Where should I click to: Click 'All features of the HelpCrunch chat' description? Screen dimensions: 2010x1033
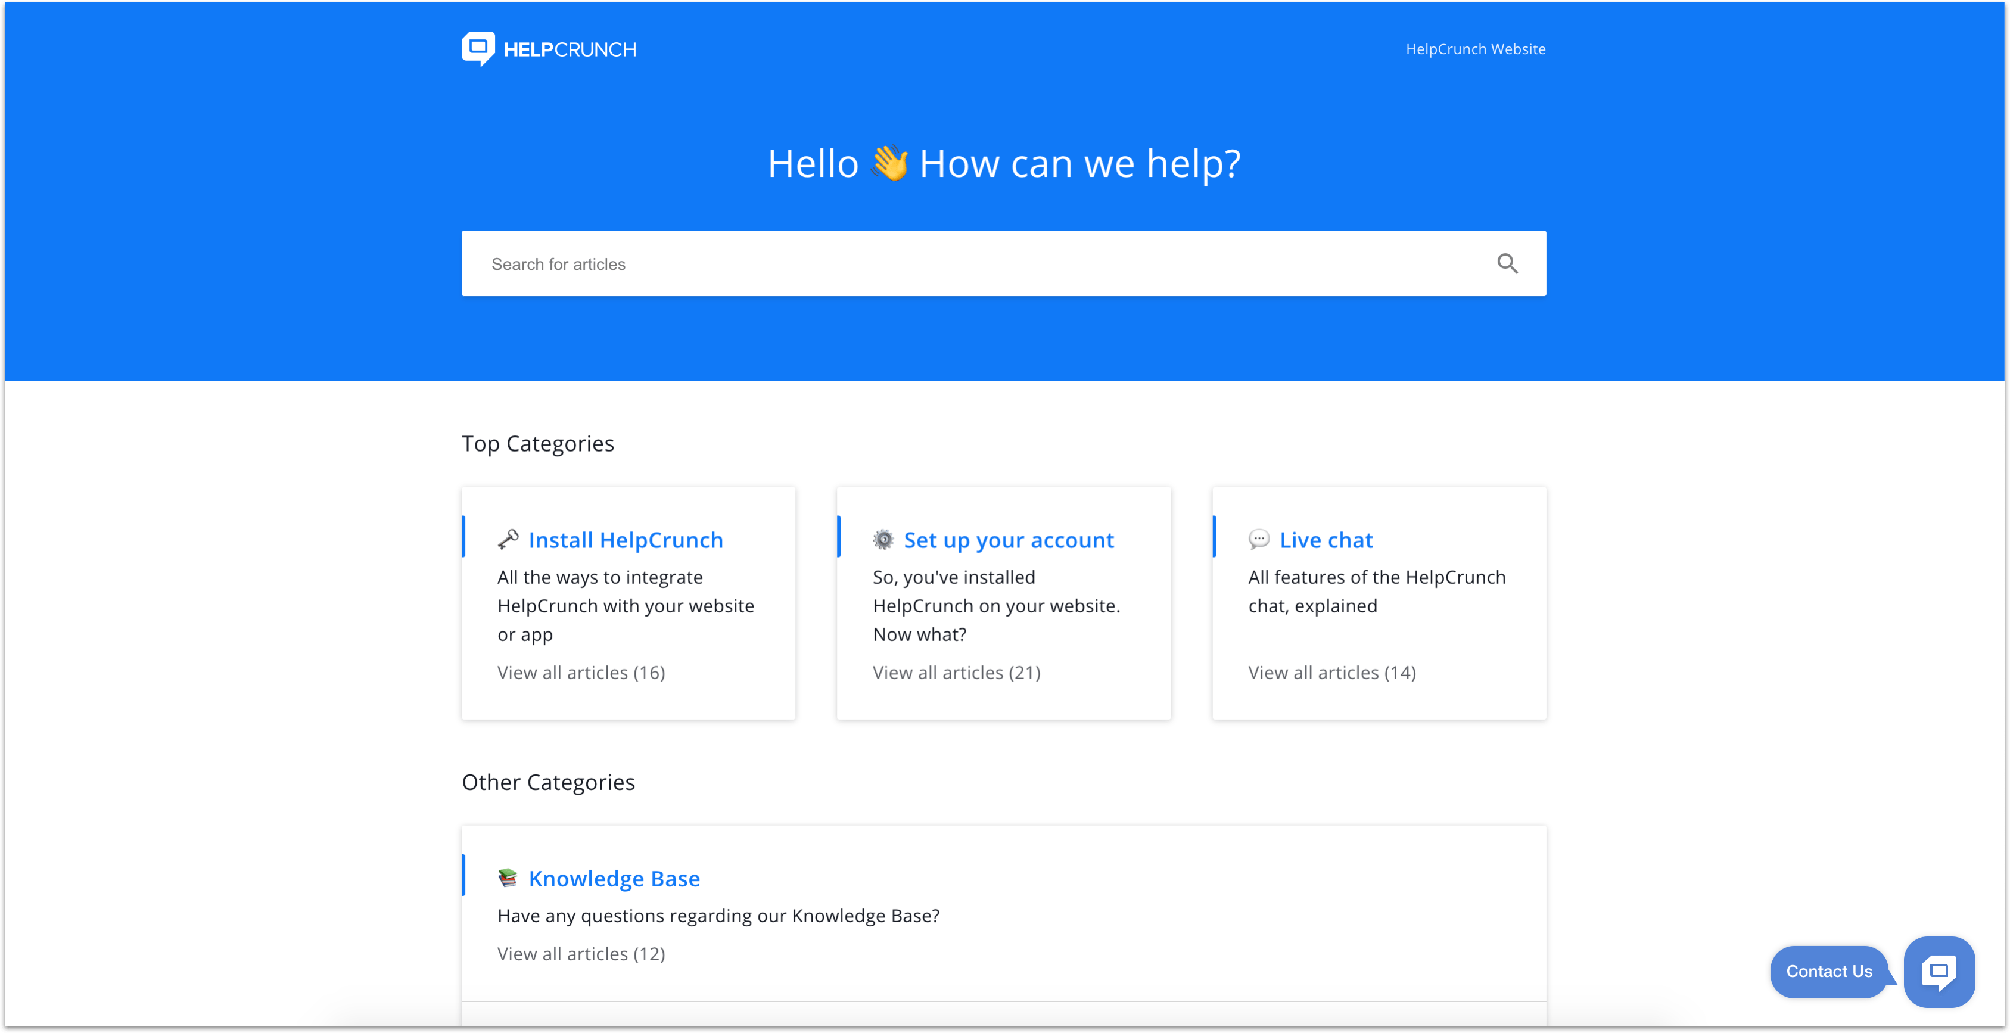1377,592
